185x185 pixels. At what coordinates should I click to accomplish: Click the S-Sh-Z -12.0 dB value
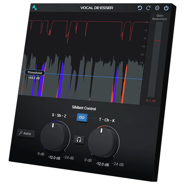coord(54,158)
